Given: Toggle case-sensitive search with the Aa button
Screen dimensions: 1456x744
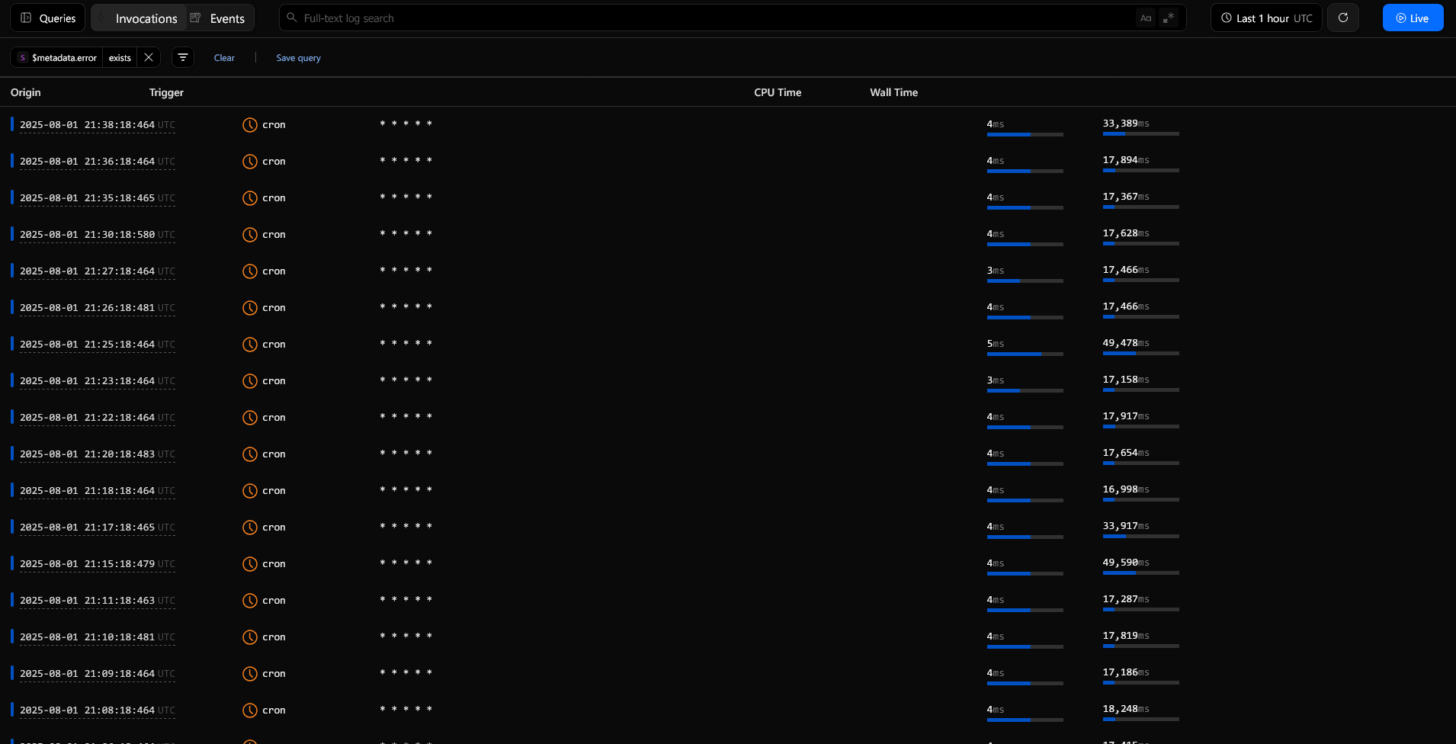Looking at the screenshot, I should (1146, 18).
